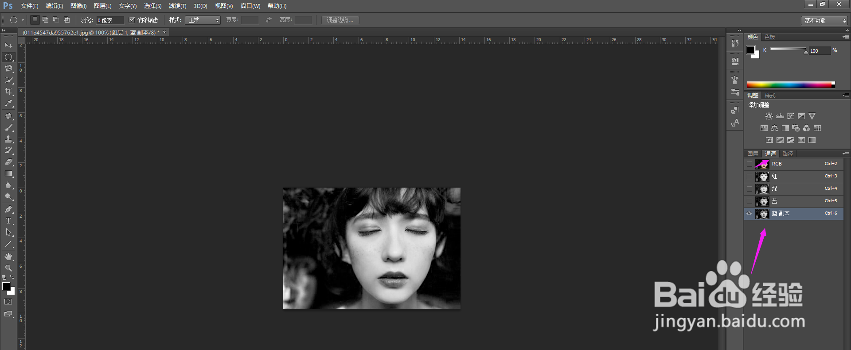Open the 滤镜(T) menu
This screenshot has height=350, width=851.
[x=177, y=6]
